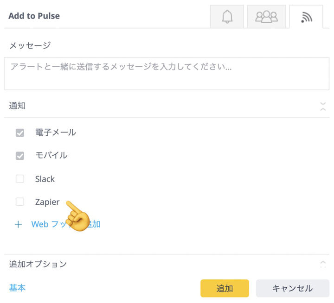Open the 基本 link
Image resolution: width=334 pixels, height=303 pixels.
point(17,288)
